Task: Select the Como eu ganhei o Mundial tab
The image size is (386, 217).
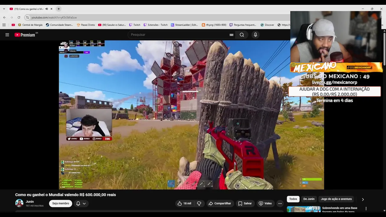Action: point(29,9)
